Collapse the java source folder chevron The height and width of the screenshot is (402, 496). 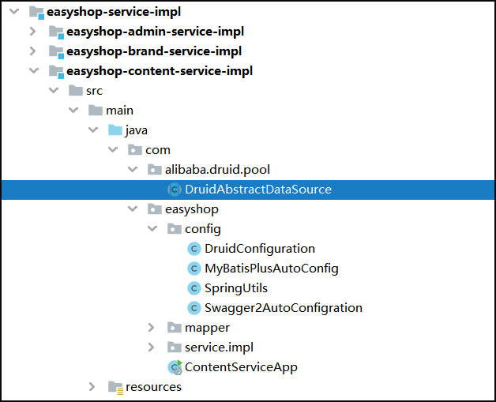(93, 130)
